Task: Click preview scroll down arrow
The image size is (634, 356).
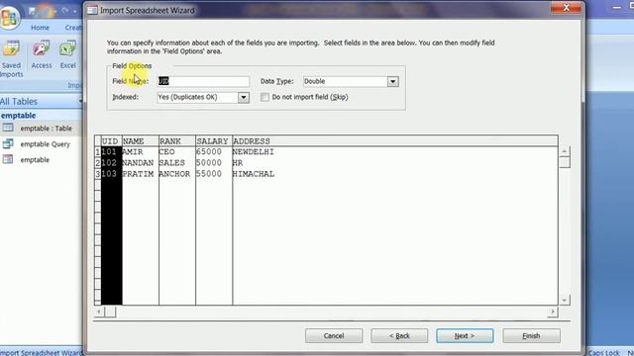Action: 565,300
